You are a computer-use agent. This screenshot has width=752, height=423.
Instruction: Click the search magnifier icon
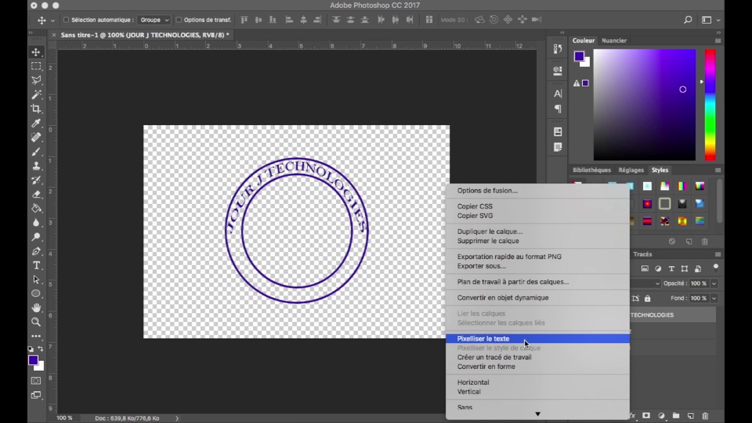pyautogui.click(x=688, y=20)
